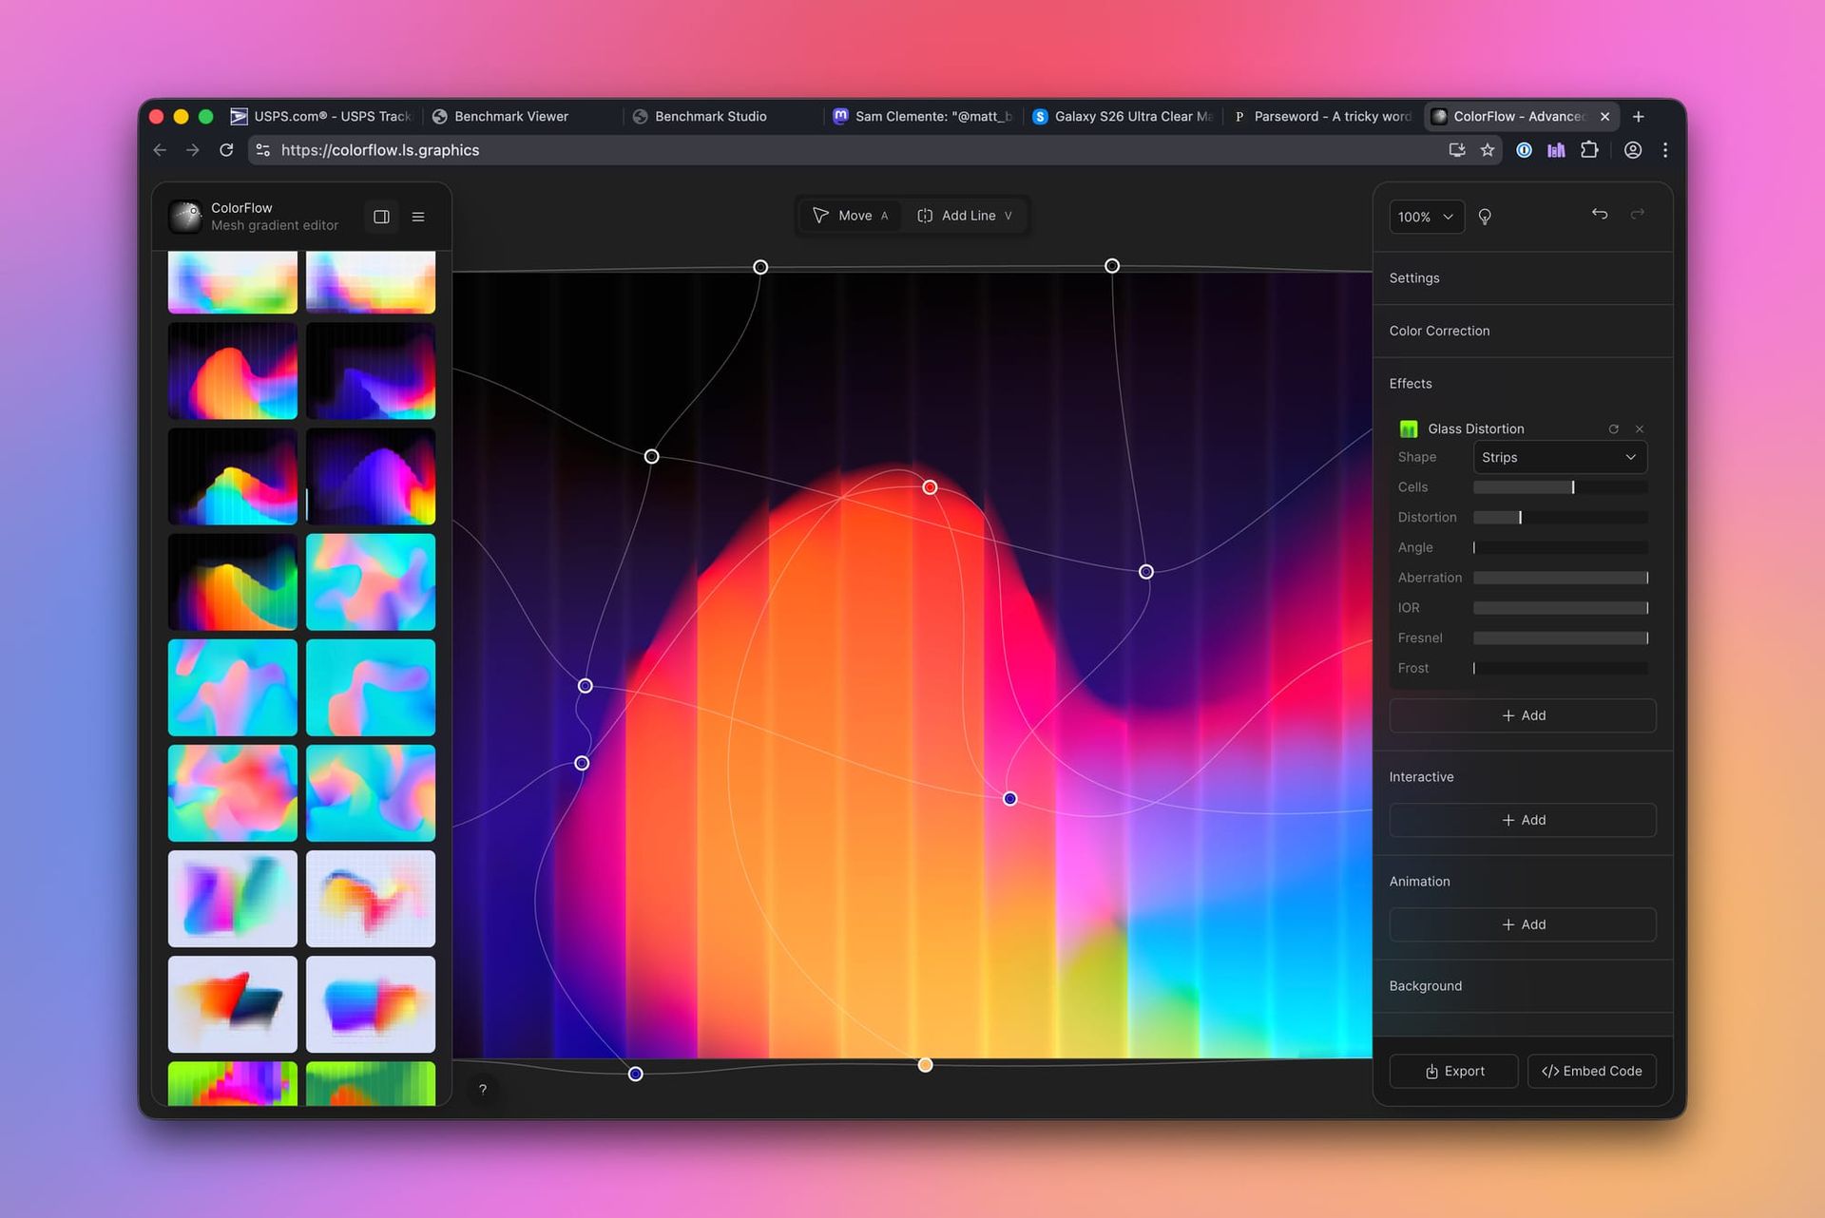Click the Distortion slider track
Viewport: 1825px width, 1218px height.
tap(1560, 518)
